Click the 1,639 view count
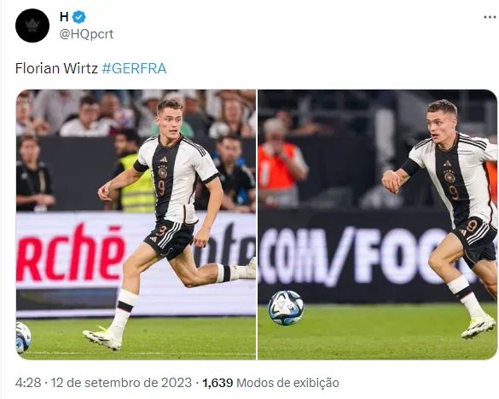The height and width of the screenshot is (399, 499). [218, 383]
